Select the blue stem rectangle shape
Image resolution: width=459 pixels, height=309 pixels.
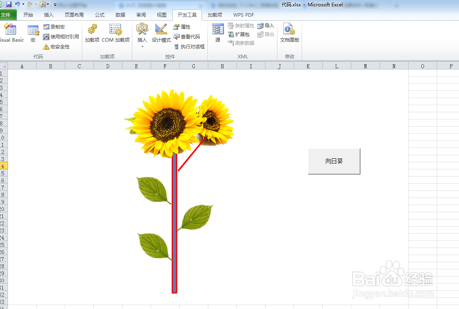[174, 223]
